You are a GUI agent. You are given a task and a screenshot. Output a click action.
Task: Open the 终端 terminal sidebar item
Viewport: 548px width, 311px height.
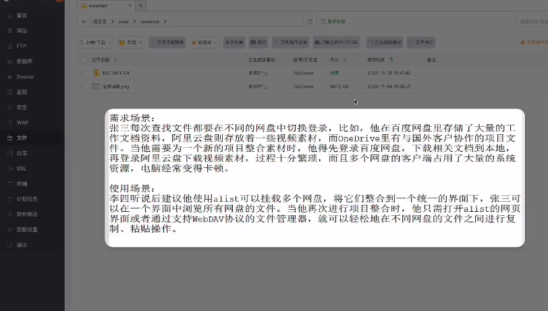tap(22, 183)
